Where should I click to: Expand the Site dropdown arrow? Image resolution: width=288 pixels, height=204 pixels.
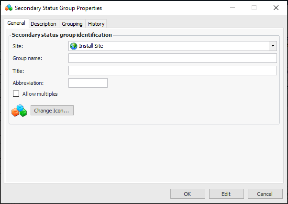(x=273, y=46)
